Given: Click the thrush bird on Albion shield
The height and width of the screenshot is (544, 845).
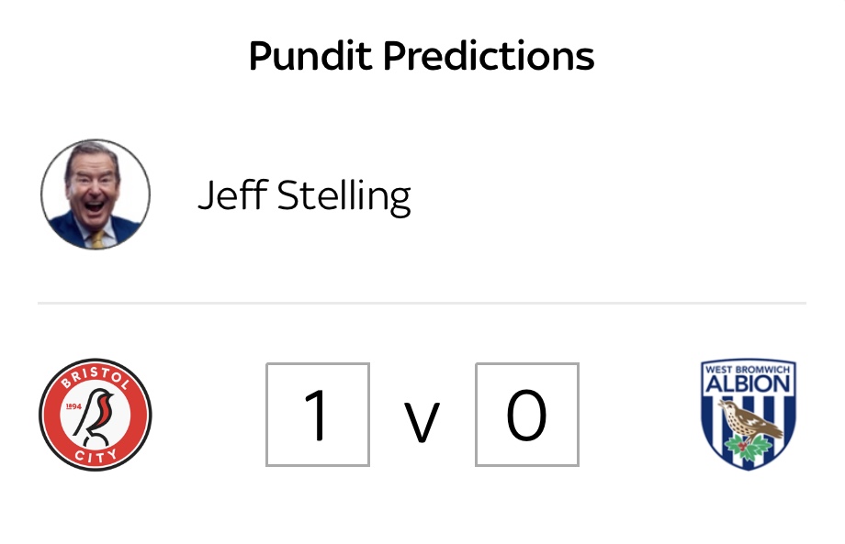Looking at the screenshot, I should coord(750,417).
